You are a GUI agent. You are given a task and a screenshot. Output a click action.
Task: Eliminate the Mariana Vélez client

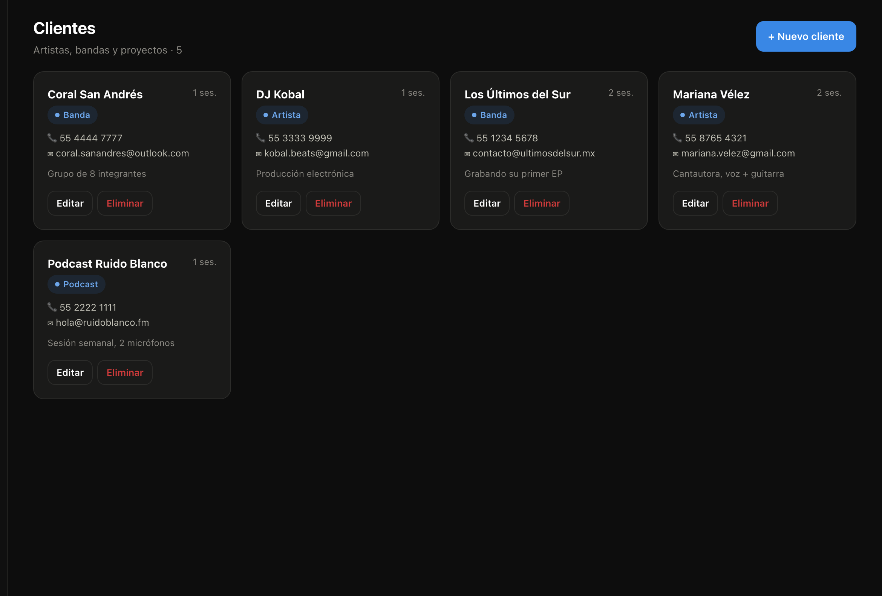tap(750, 203)
